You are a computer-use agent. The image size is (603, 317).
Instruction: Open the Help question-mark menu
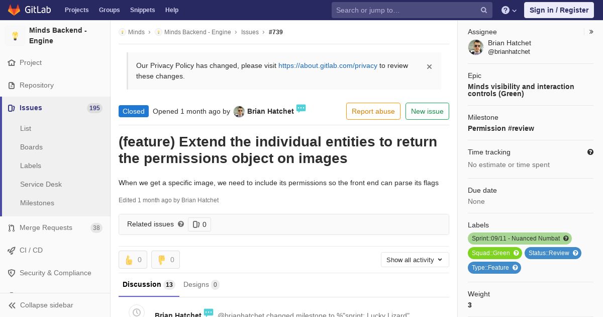click(509, 10)
